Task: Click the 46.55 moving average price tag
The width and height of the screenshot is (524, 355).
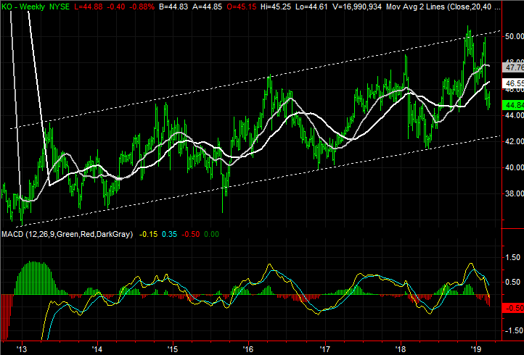Action: pos(513,83)
